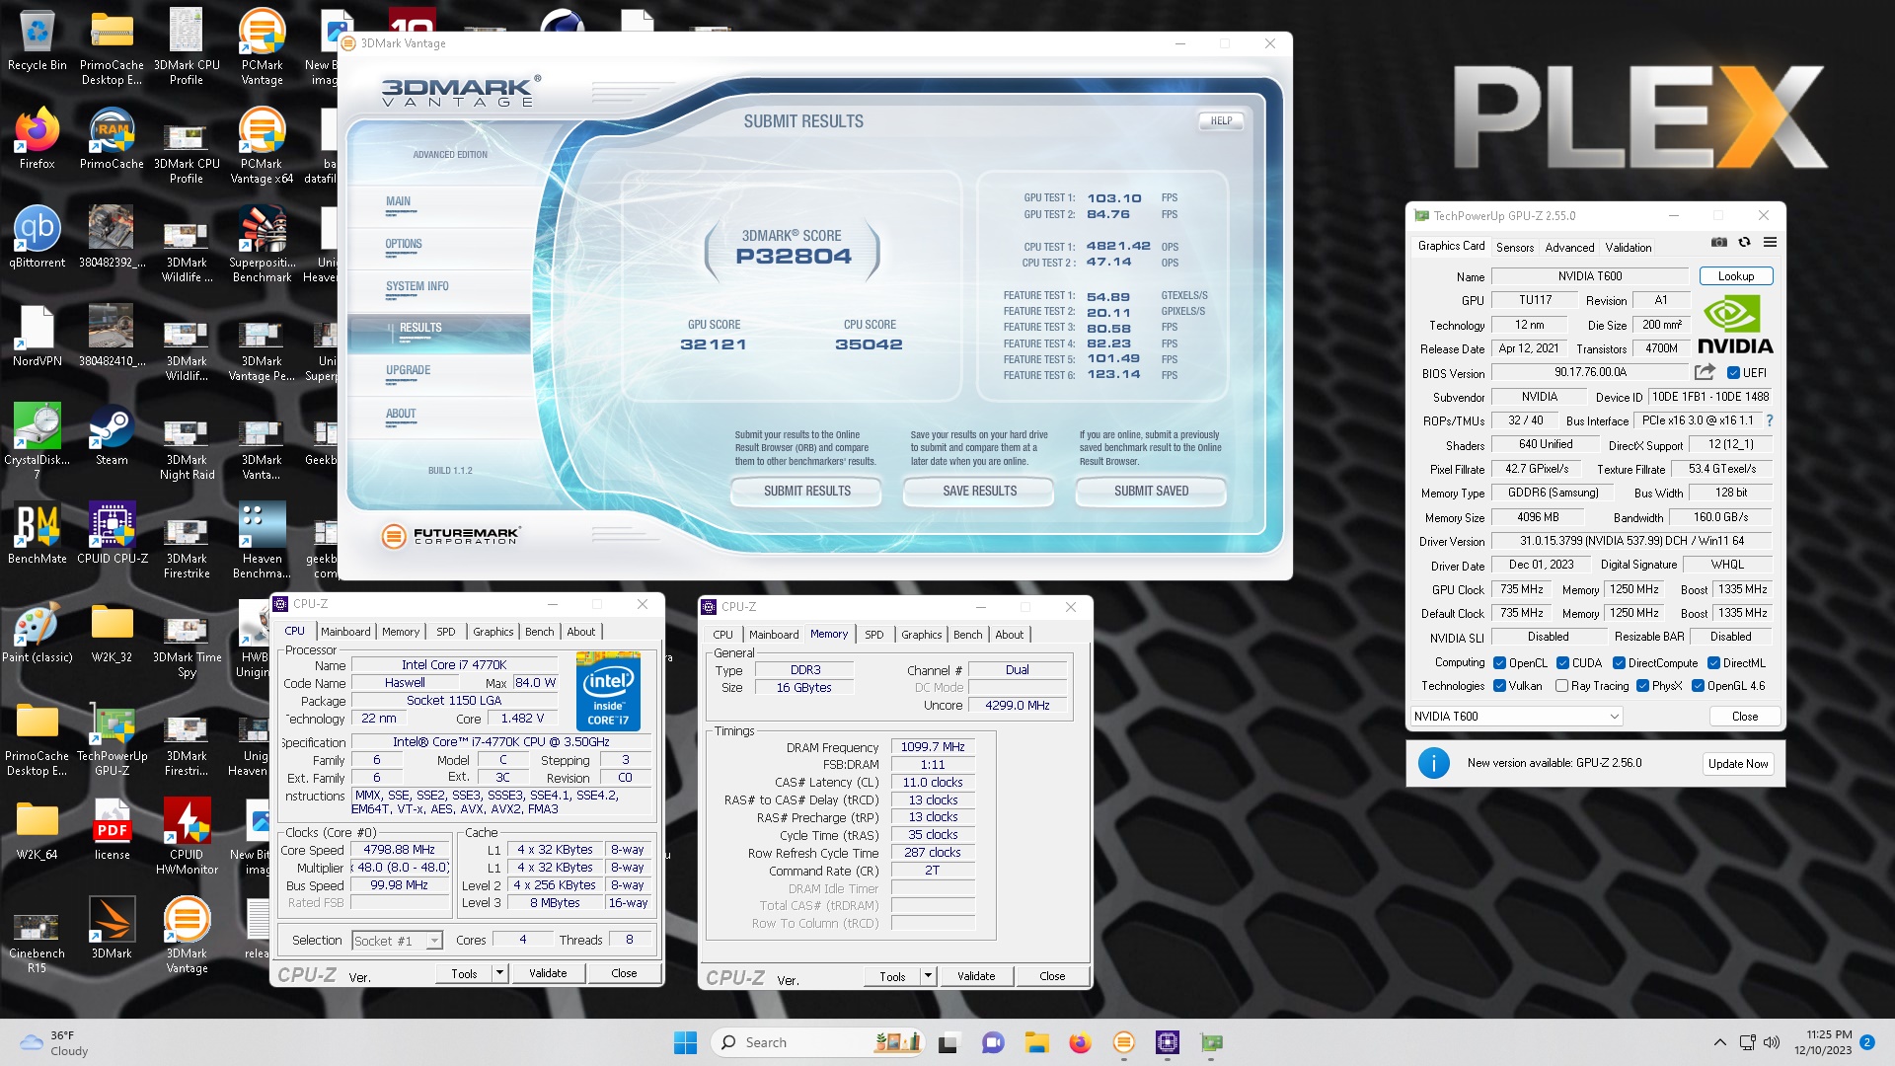The image size is (1895, 1066).
Task: Click the weather widget showing 36°F
Action: 54,1043
